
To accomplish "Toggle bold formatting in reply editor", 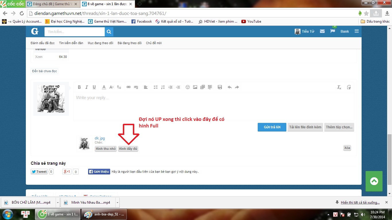I will click(79, 87).
